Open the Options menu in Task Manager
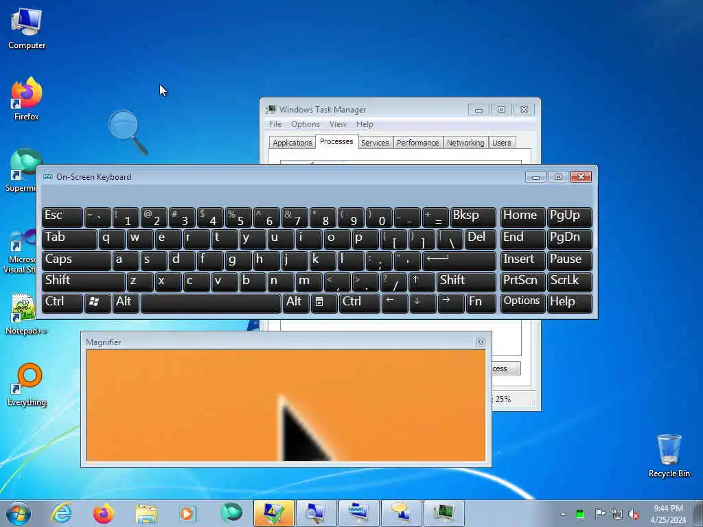 306,124
